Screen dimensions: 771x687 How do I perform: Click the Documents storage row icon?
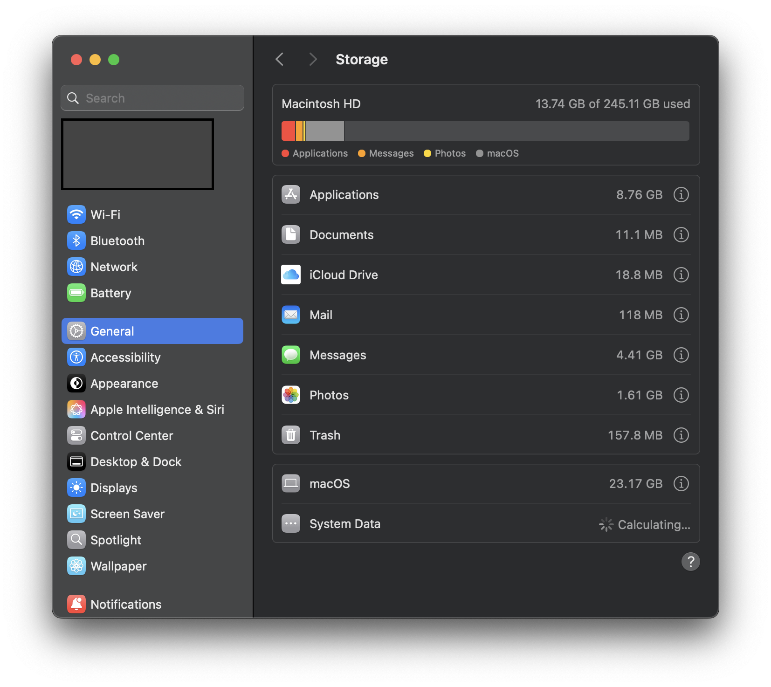291,234
